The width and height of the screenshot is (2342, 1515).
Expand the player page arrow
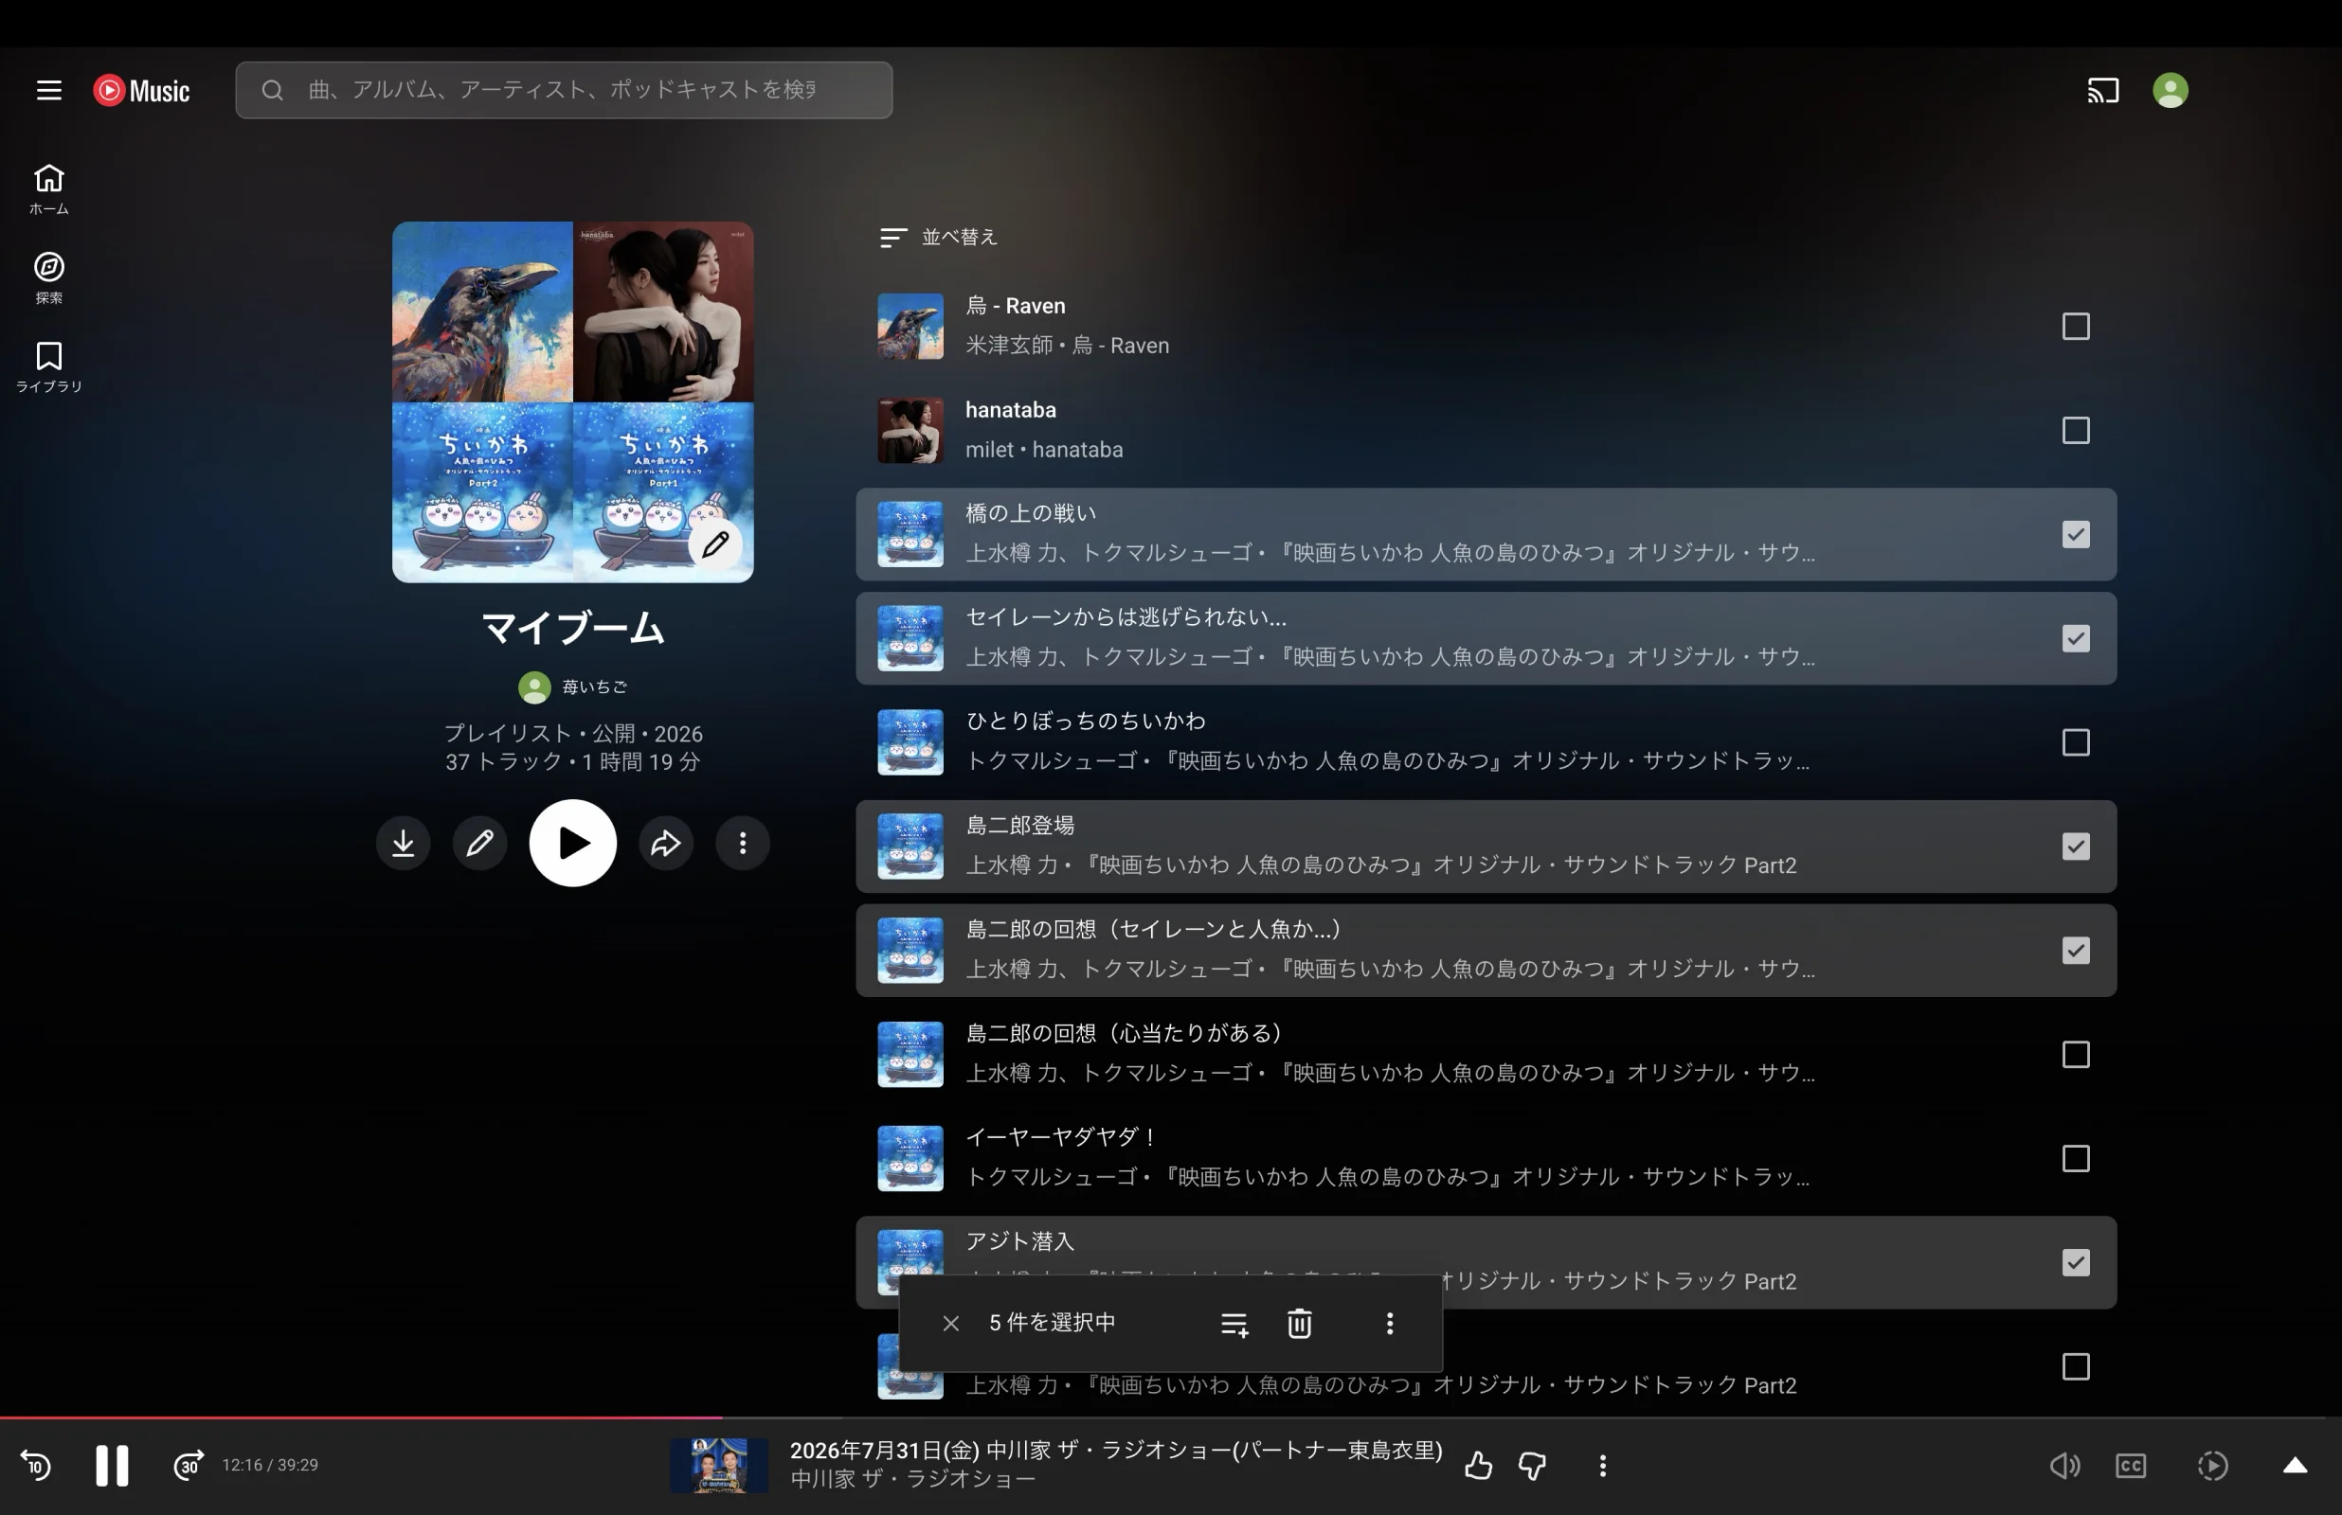click(2295, 1467)
